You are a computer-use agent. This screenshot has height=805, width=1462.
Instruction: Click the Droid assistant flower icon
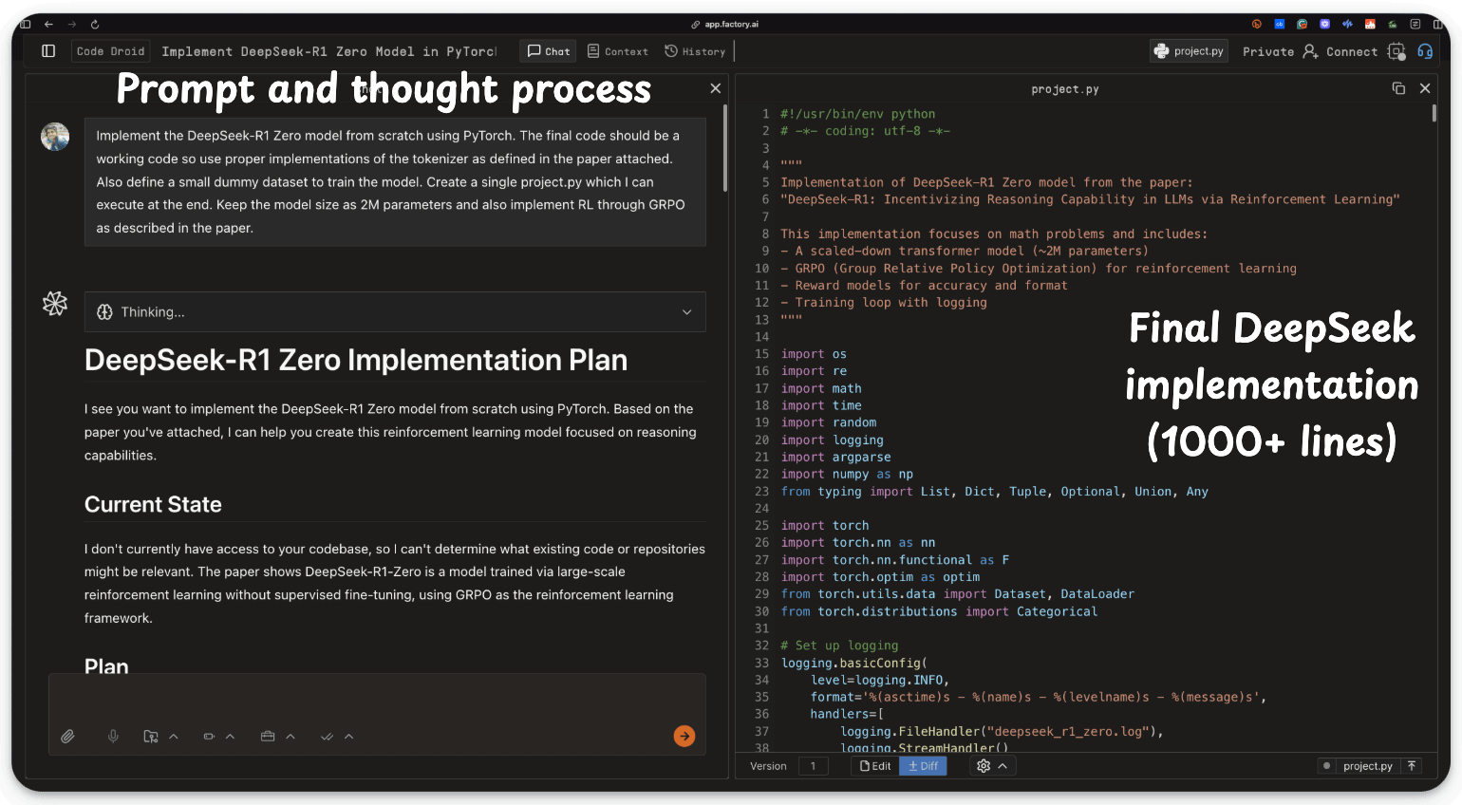click(55, 304)
